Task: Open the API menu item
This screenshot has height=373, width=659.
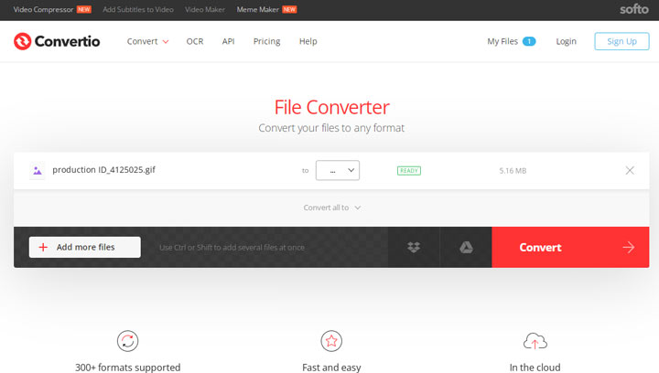Action: pos(228,41)
